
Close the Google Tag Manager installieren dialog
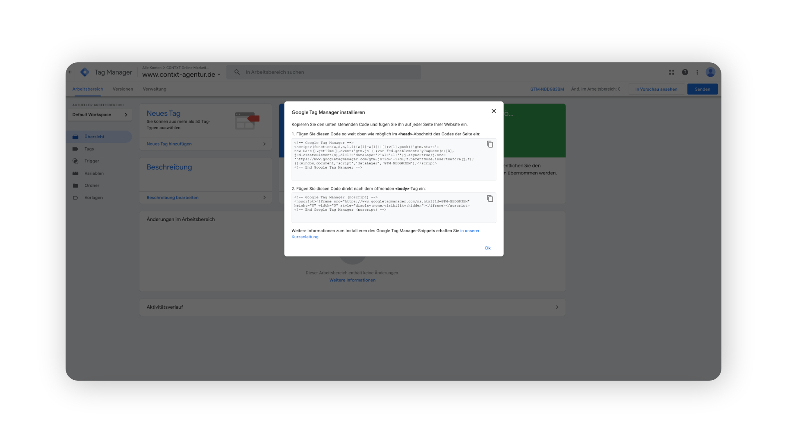click(494, 111)
